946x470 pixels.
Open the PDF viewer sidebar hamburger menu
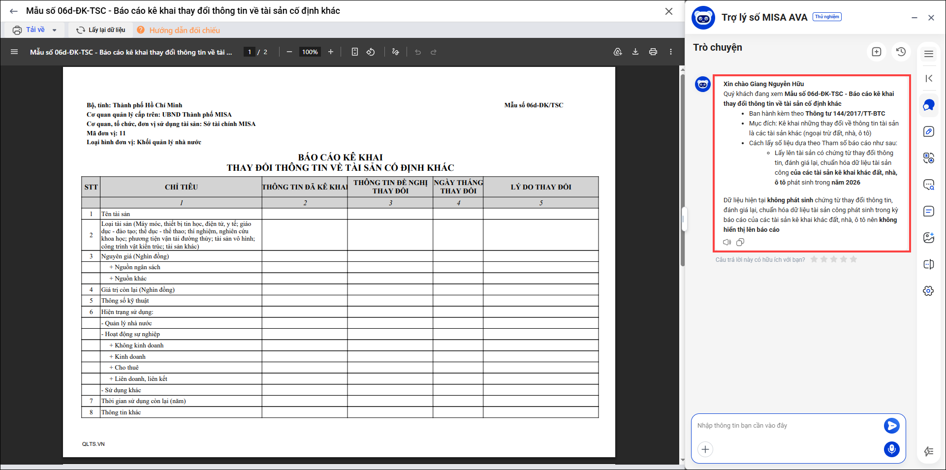14,52
